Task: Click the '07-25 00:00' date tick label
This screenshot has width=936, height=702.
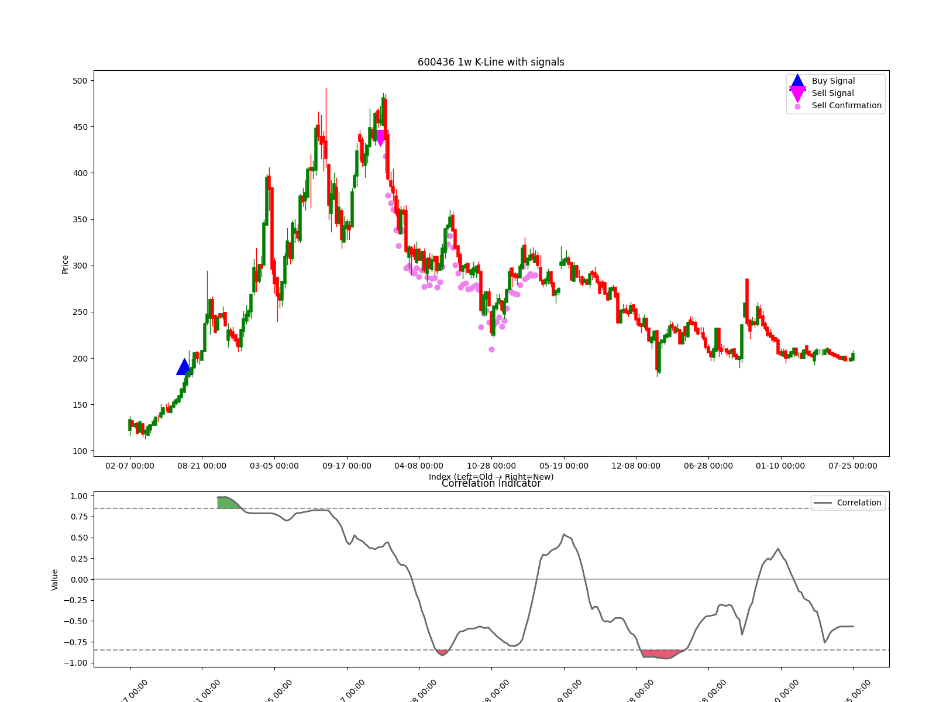Action: pyautogui.click(x=853, y=466)
